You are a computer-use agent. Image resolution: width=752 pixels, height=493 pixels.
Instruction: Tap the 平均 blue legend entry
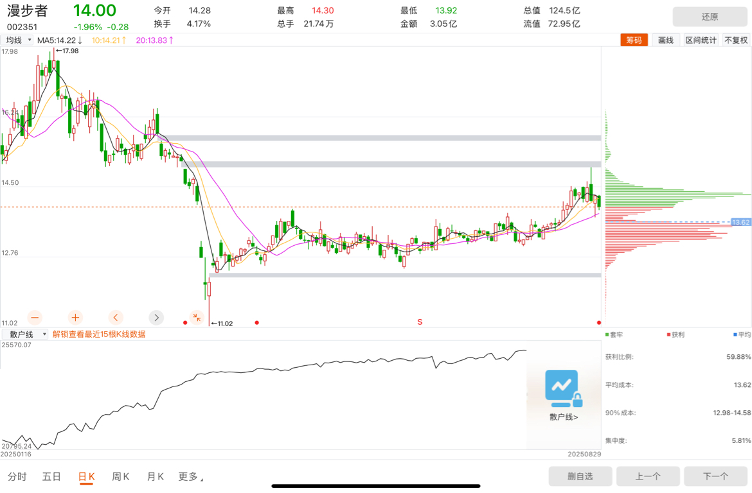click(x=742, y=335)
